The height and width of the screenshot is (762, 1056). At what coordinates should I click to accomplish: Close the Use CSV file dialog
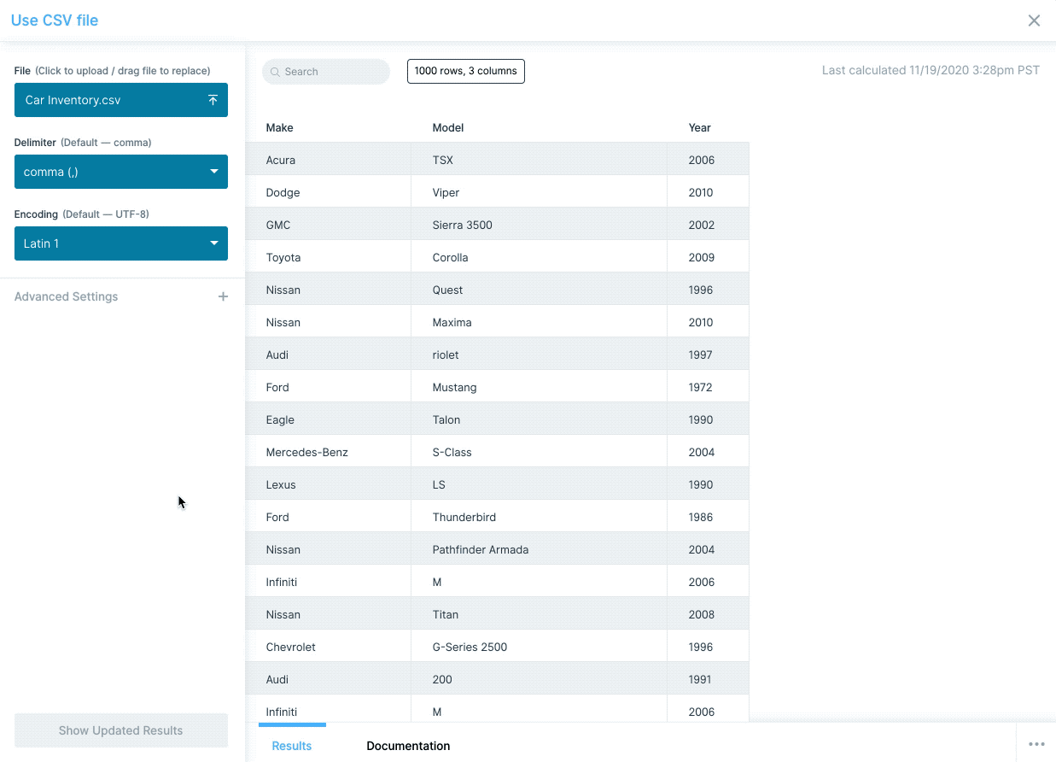point(1034,21)
